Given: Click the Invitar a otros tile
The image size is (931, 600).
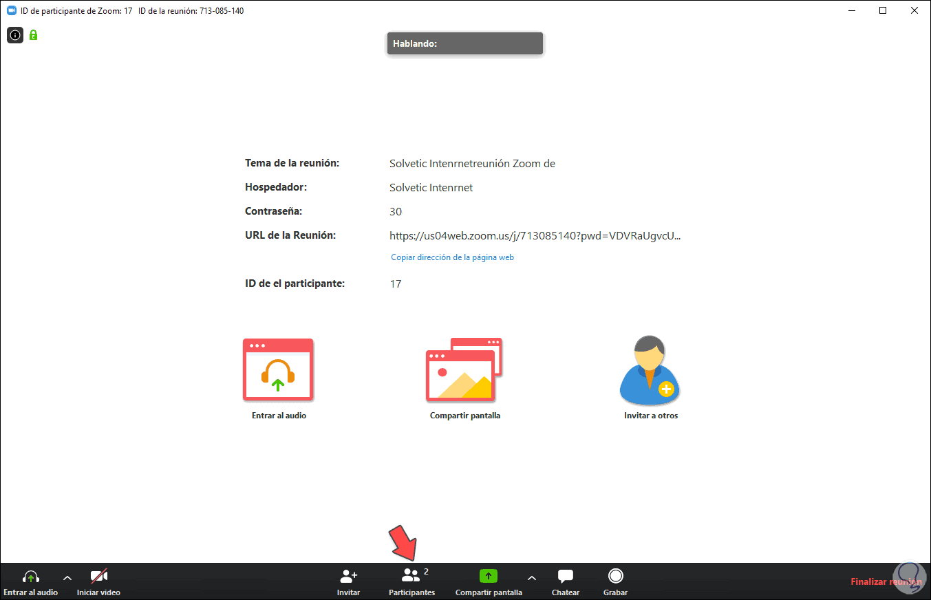Looking at the screenshot, I should click(x=650, y=378).
